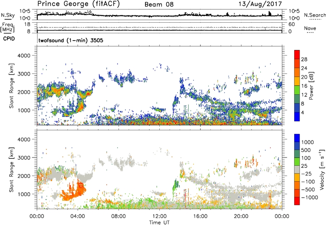This screenshot has height=225, width=326.
Task: Select the positive '100' value on velocity colorbar
Action: click(306, 158)
